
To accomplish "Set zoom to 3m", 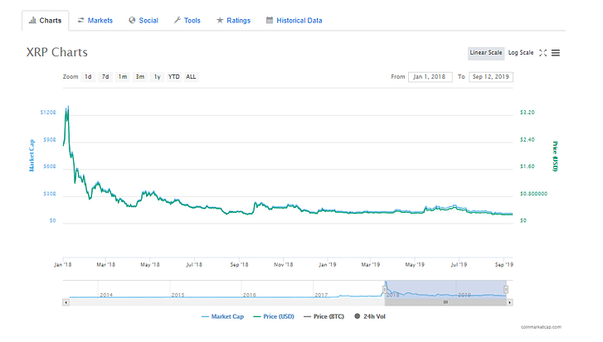I will pyautogui.click(x=140, y=77).
